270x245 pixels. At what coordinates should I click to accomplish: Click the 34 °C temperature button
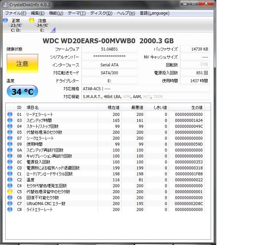pos(22,91)
